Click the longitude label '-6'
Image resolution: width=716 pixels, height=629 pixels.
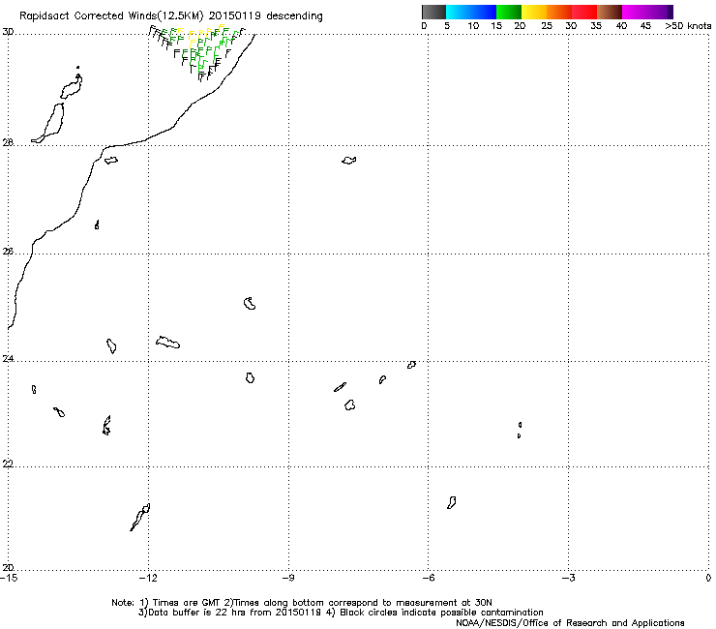(428, 578)
